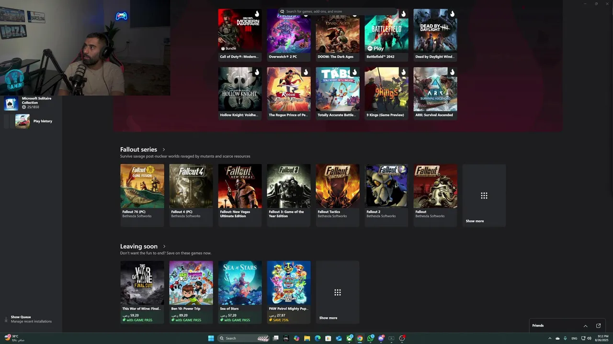Open the microphone tray icon
The image size is (613, 344).
click(x=566, y=338)
